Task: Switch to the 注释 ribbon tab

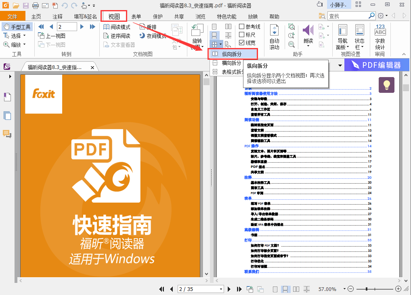Action: click(57, 17)
